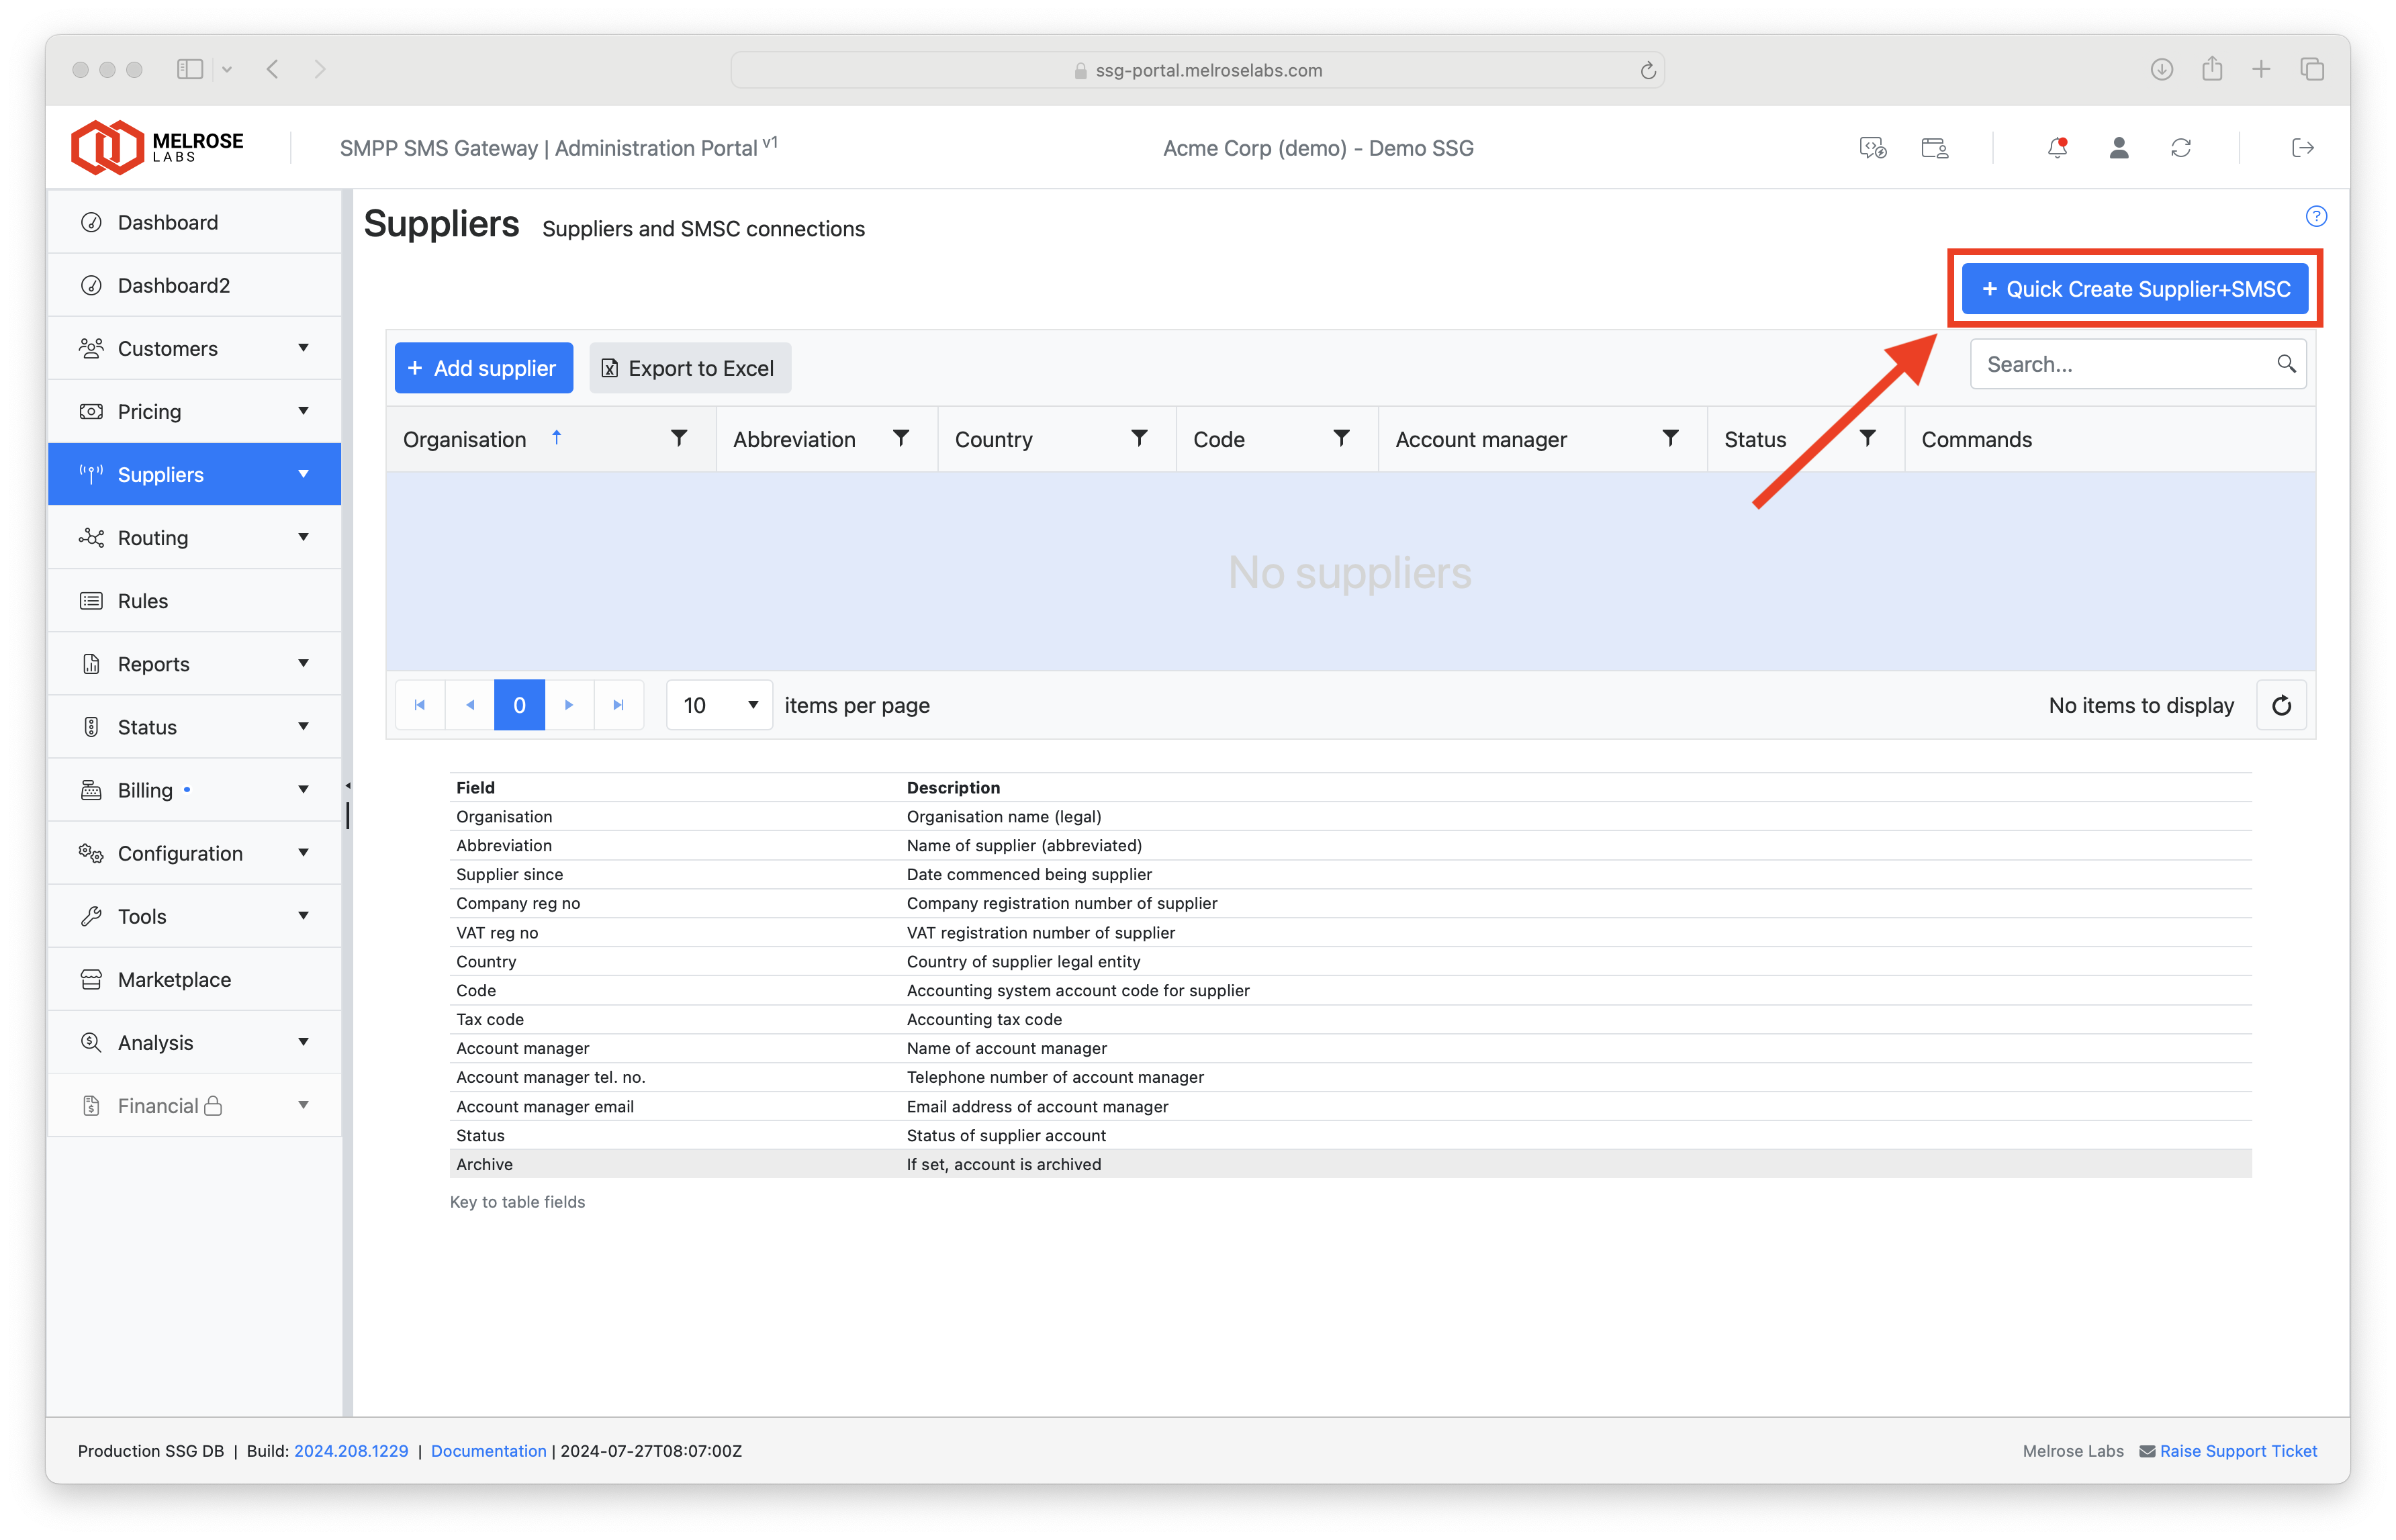Click Export to Excel button
Image resolution: width=2396 pixels, height=1540 pixels.
click(690, 368)
